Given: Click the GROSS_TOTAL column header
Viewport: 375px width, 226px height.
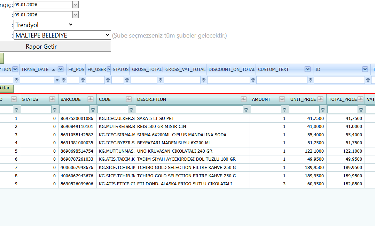Looking at the screenshot, I should click(147, 70).
